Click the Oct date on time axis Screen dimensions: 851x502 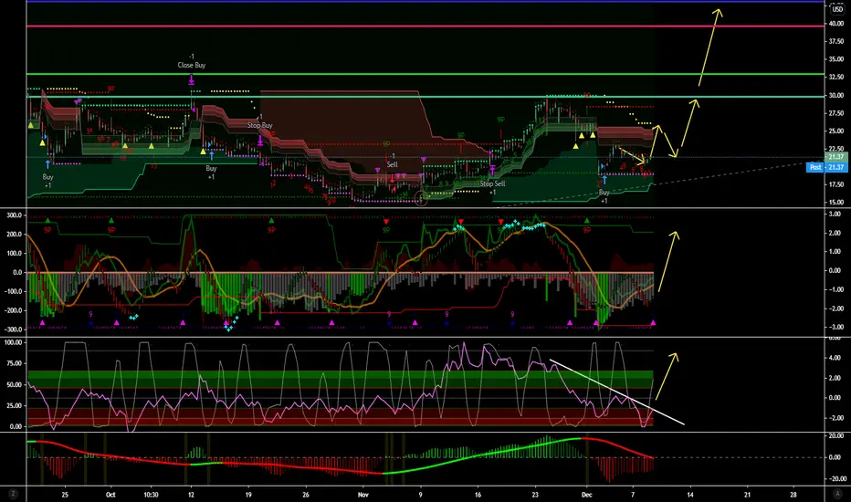click(x=110, y=495)
